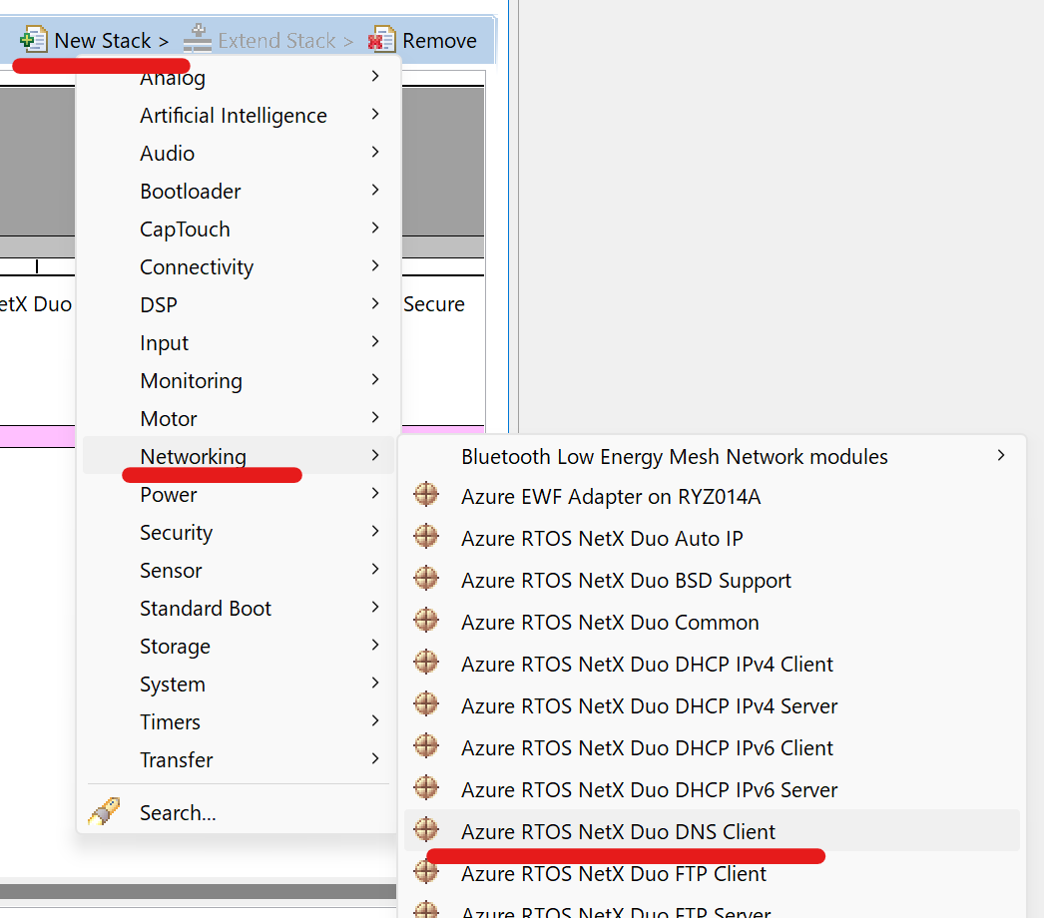
Task: Select Azure RTOS NetX Duo DHCP IPv4 Server
Action: [x=712, y=705]
